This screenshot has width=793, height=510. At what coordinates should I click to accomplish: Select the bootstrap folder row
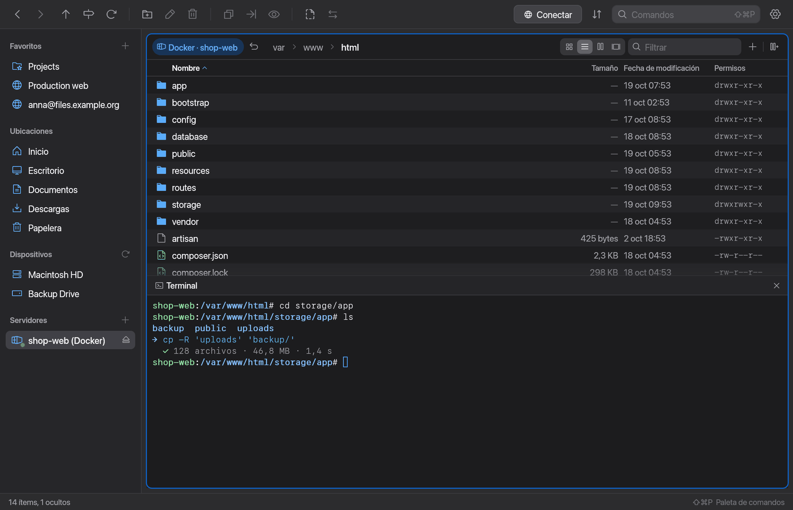click(x=467, y=103)
